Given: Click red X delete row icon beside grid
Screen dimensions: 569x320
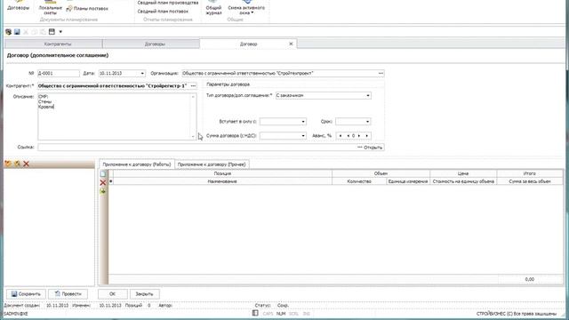Looking at the screenshot, I should pyautogui.click(x=103, y=182).
